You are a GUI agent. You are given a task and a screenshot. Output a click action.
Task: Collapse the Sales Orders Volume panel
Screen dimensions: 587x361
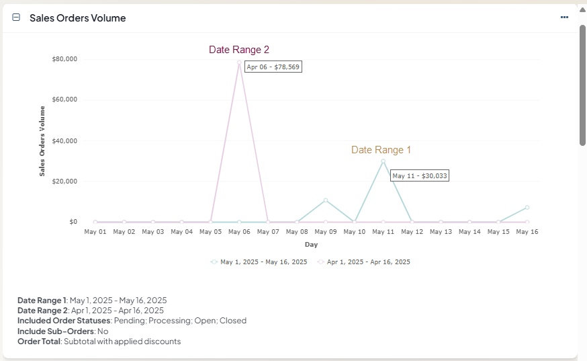click(16, 18)
